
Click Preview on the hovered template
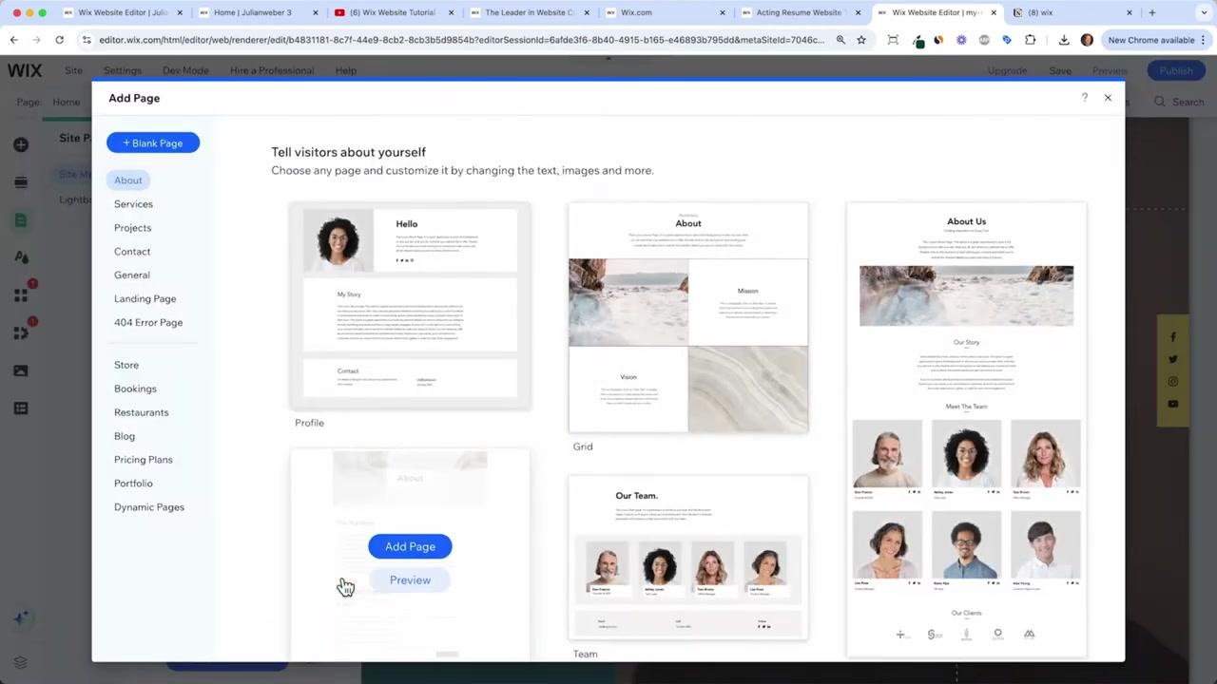pos(410,580)
